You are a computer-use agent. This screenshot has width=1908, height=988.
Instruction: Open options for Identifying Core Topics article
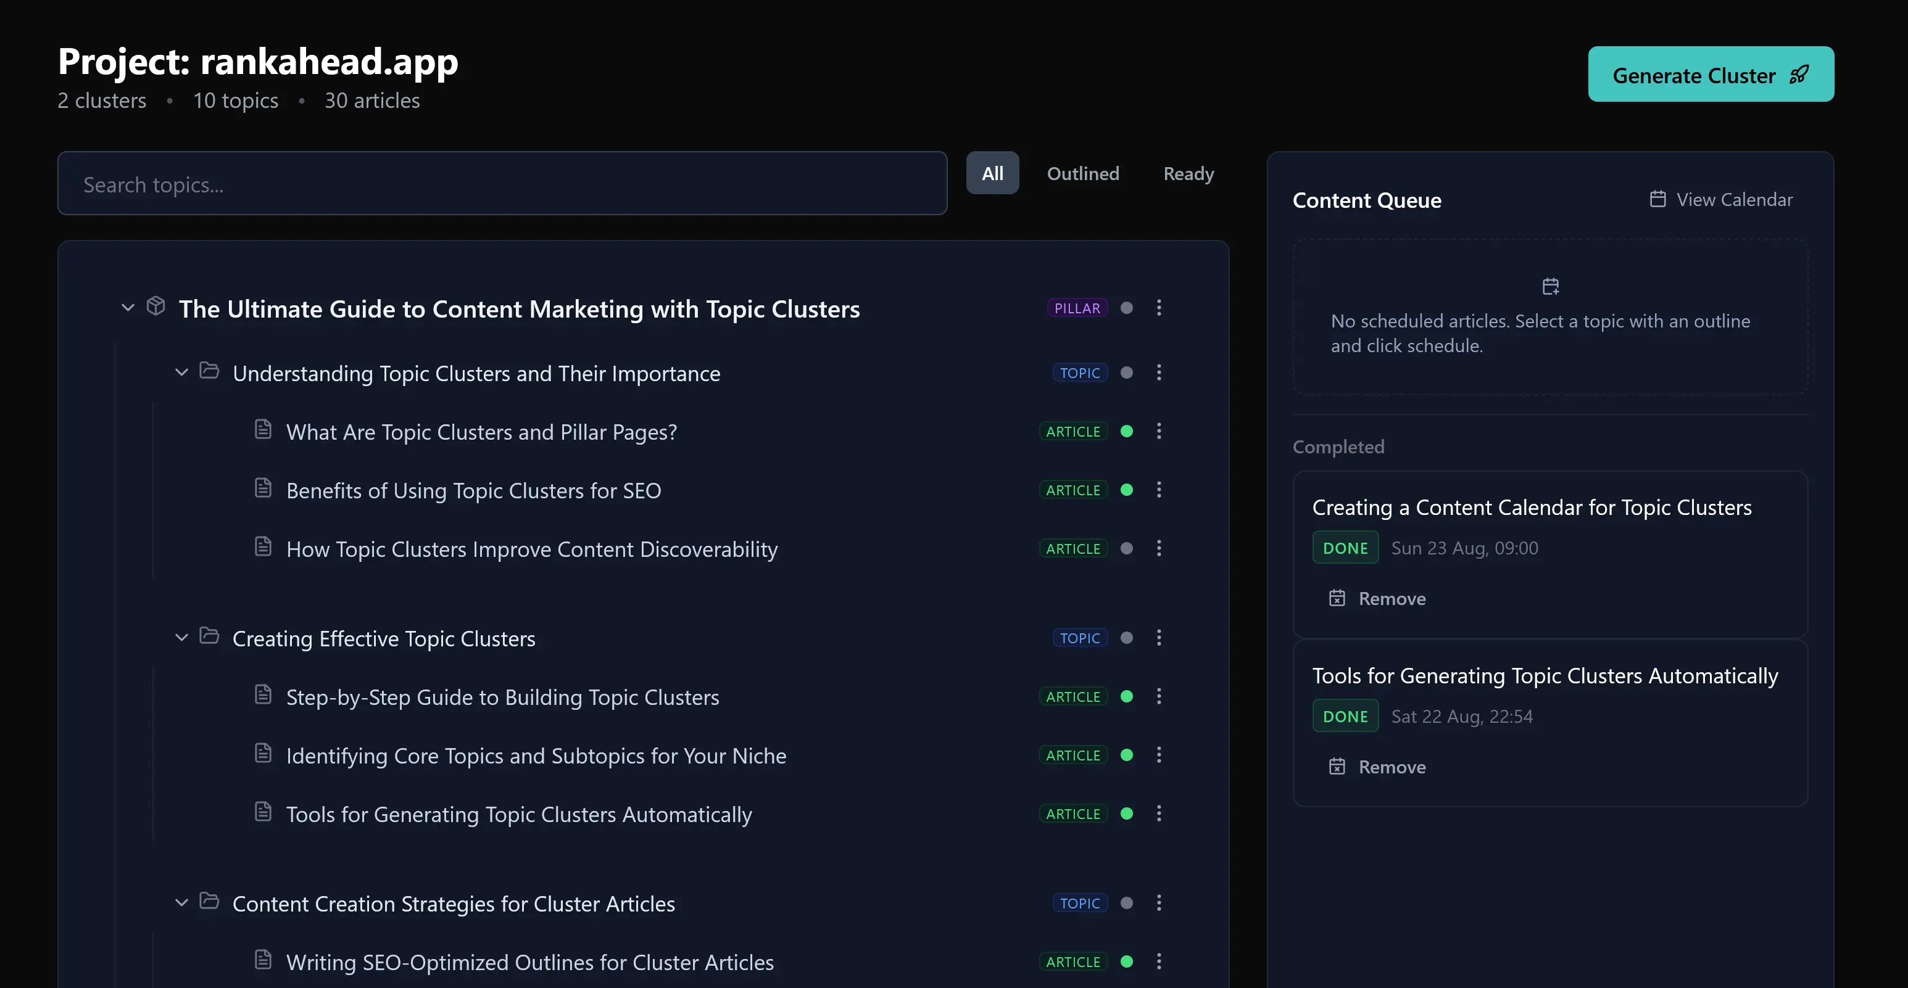(x=1159, y=755)
